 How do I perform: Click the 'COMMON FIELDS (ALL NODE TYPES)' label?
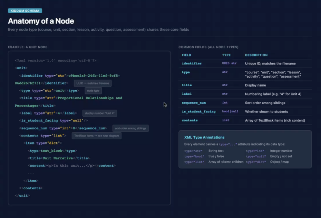[208, 47]
